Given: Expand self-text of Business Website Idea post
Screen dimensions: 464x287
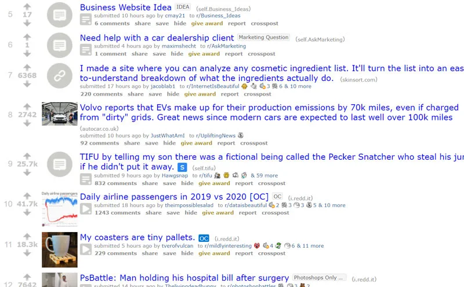Looking at the screenshot, I should click(86, 20).
